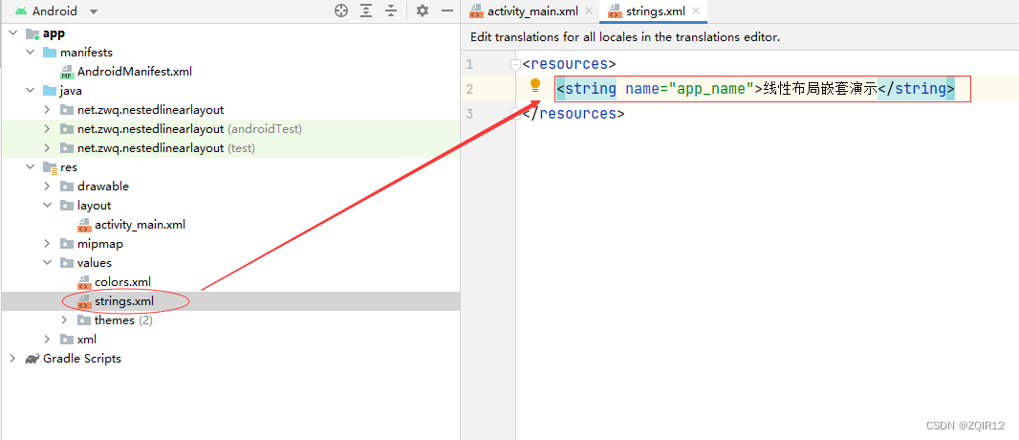This screenshot has height=440, width=1019.
Task: Click the layout folder icon
Action: point(67,206)
